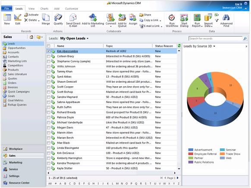Click the filter funnel icon in Data group

216,20
